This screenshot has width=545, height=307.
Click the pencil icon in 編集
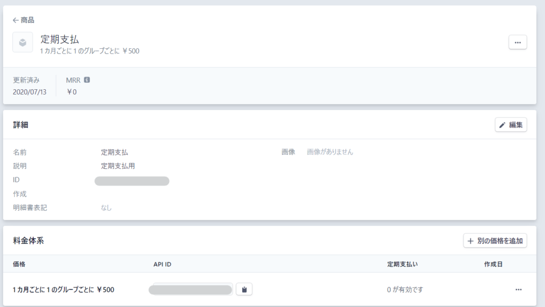[502, 125]
